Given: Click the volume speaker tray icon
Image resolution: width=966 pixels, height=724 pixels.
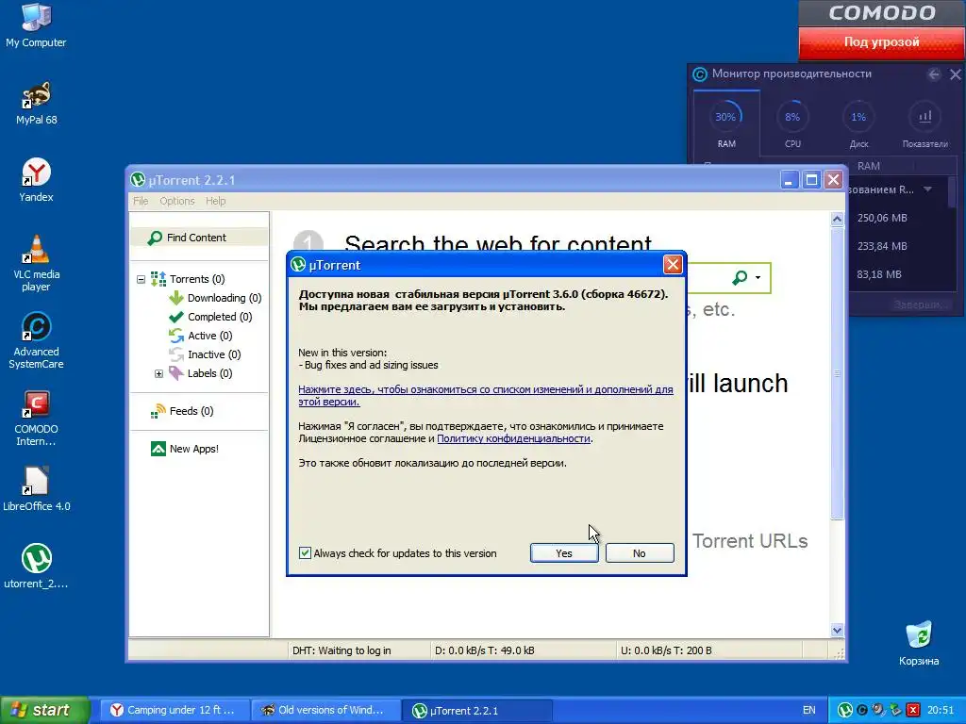Looking at the screenshot, I should click(x=878, y=710).
